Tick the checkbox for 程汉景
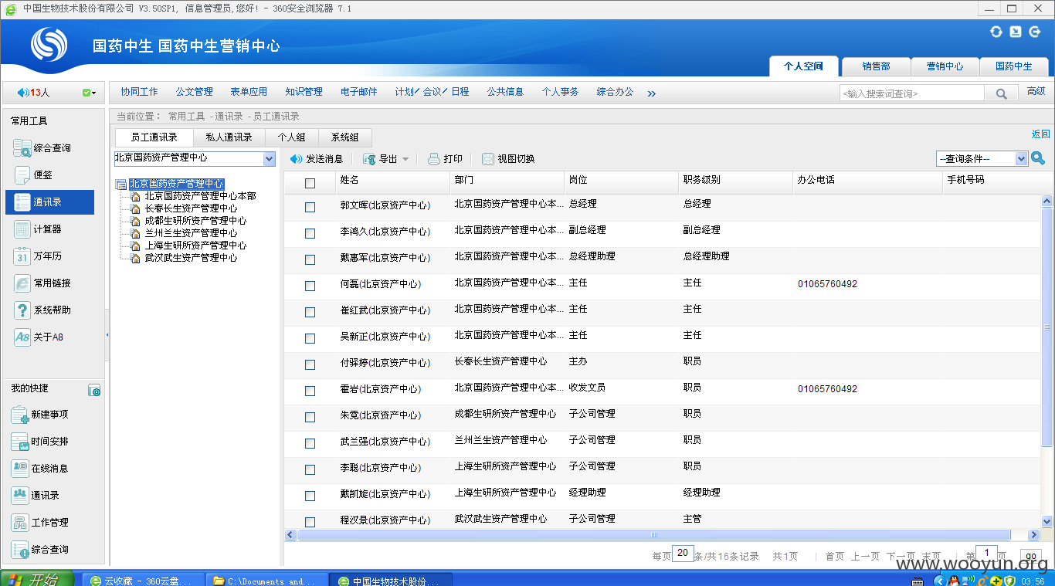The height and width of the screenshot is (586, 1055). 310,522
